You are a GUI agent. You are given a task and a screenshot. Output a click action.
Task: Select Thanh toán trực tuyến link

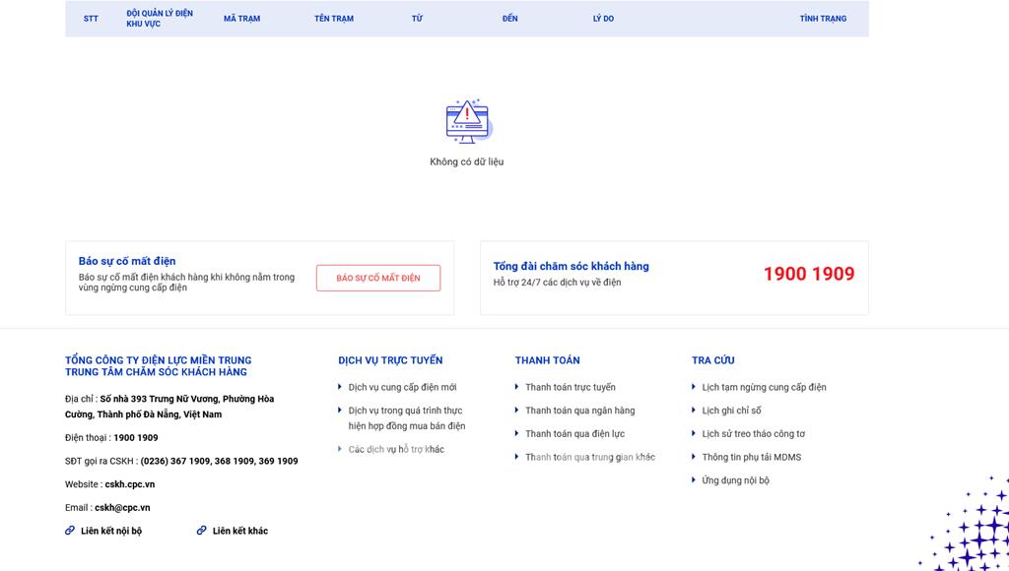click(x=570, y=387)
